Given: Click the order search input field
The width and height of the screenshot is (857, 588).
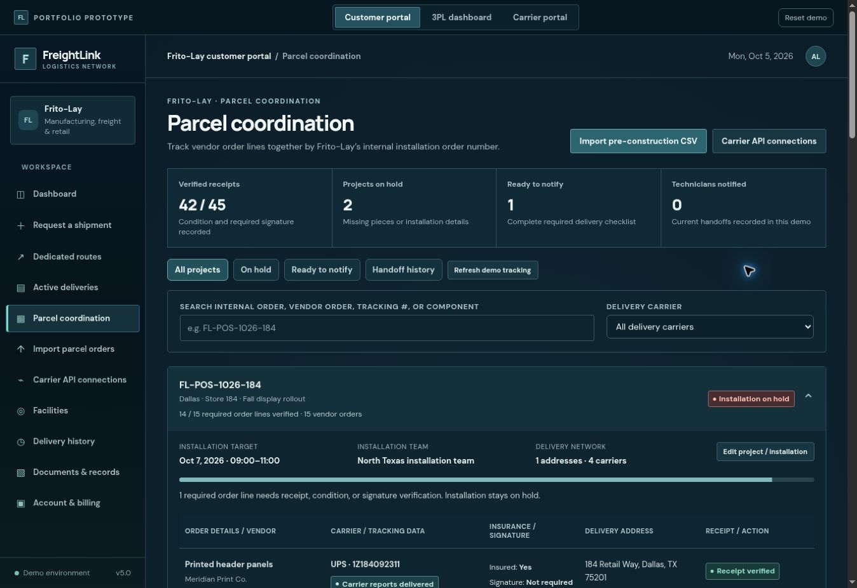Looking at the screenshot, I should (x=387, y=328).
